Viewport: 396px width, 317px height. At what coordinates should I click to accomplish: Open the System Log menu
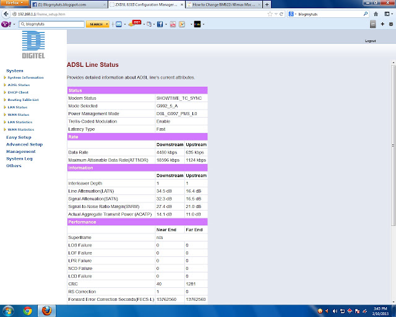pyautogui.click(x=19, y=158)
